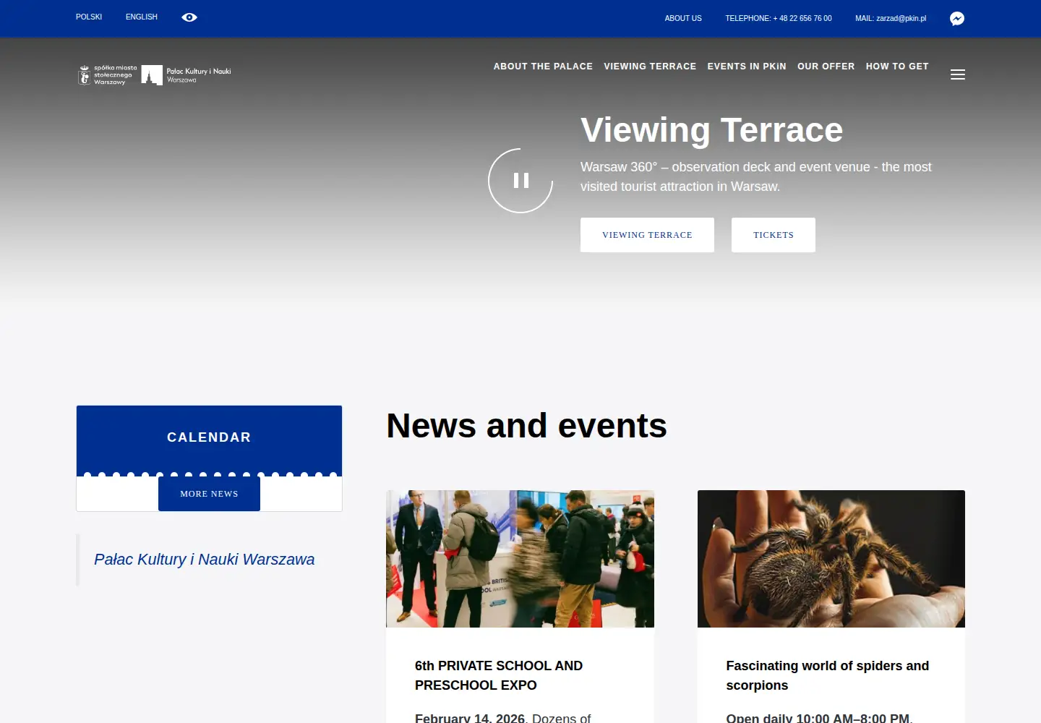The image size is (1041, 723).
Task: Open the hamburger menu
Action: tap(958, 74)
